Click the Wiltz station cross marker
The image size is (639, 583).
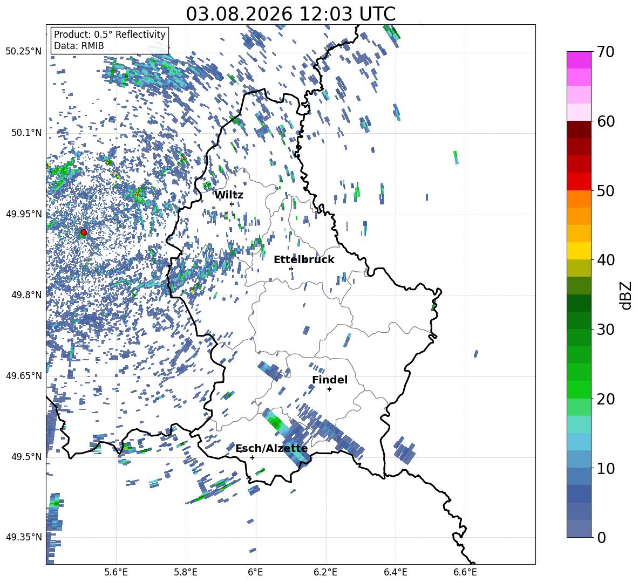[x=232, y=204]
